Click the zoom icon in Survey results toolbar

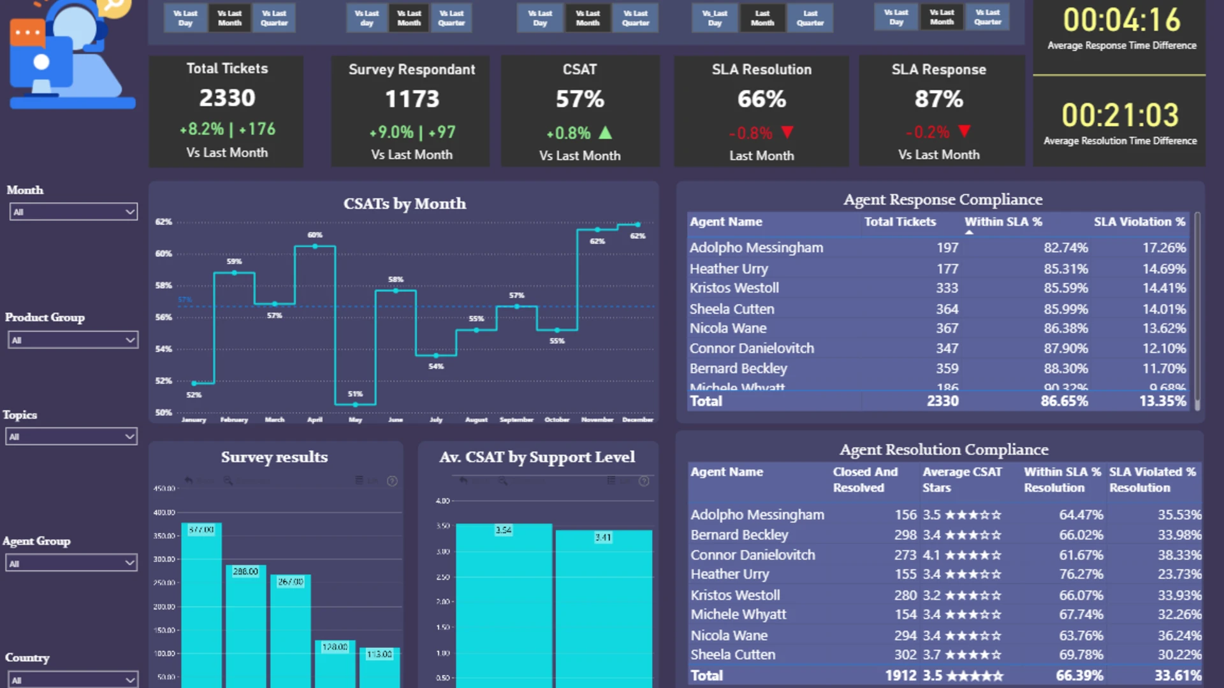click(228, 480)
